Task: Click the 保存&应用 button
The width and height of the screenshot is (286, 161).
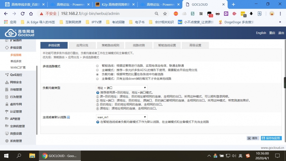Action: 271,138
